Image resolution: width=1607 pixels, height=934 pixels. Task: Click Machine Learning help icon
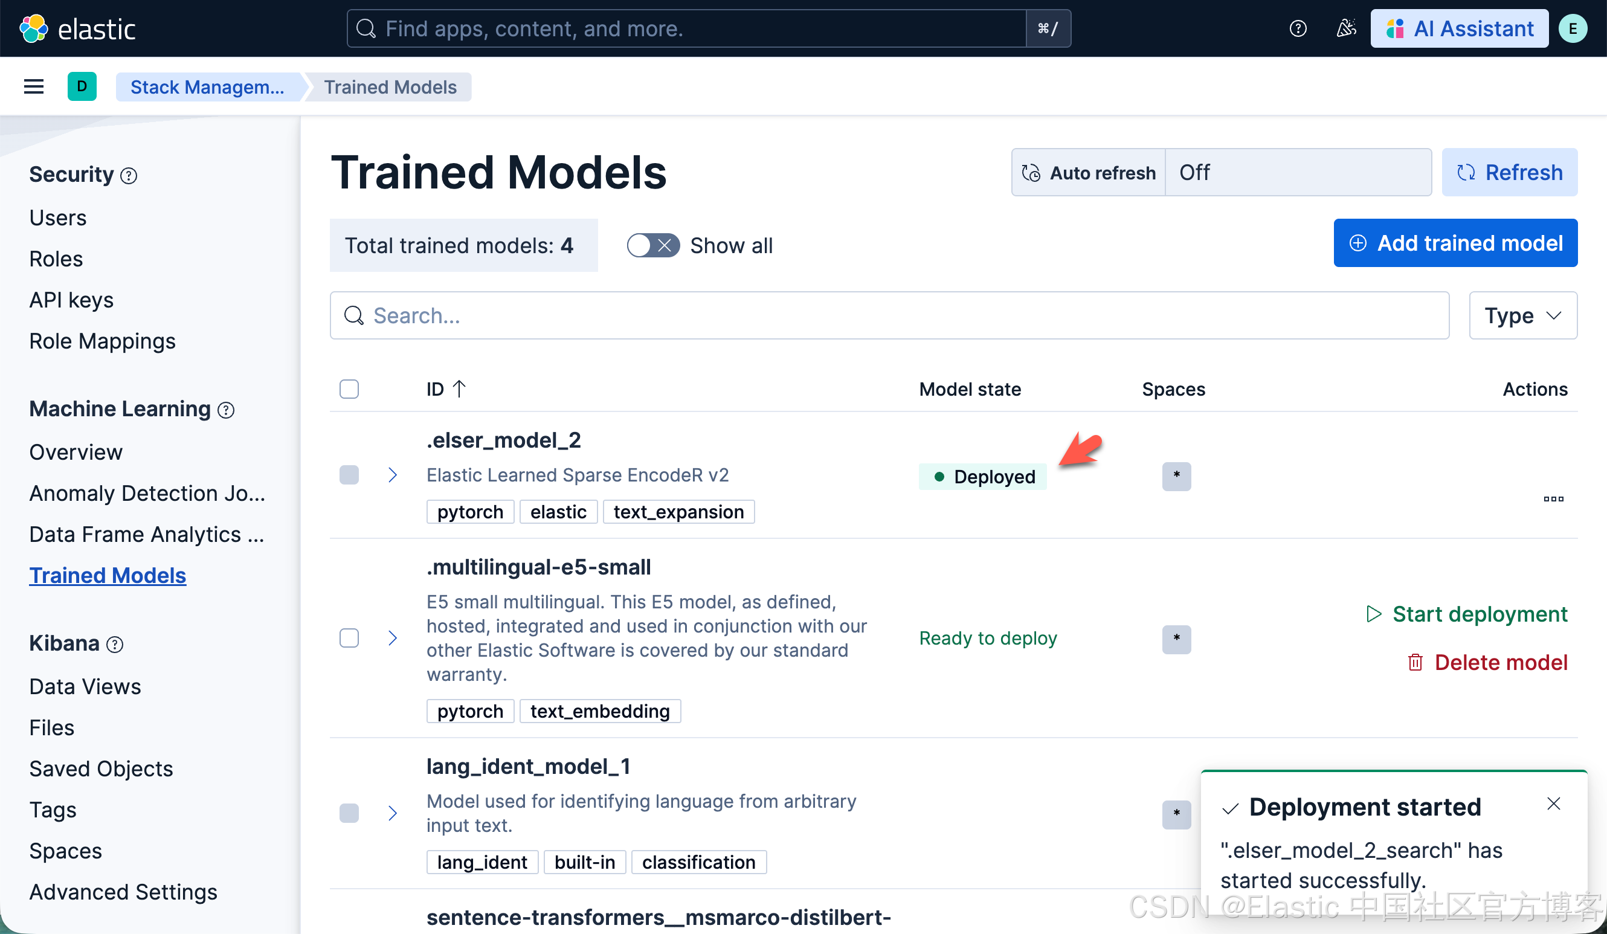click(x=226, y=410)
